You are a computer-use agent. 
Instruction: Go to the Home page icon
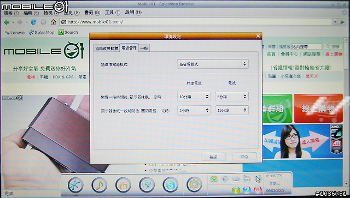coord(54,22)
